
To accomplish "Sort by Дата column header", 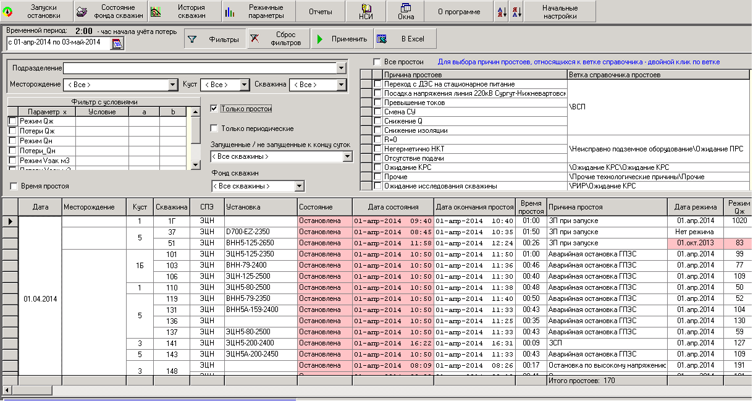I will click(40, 207).
